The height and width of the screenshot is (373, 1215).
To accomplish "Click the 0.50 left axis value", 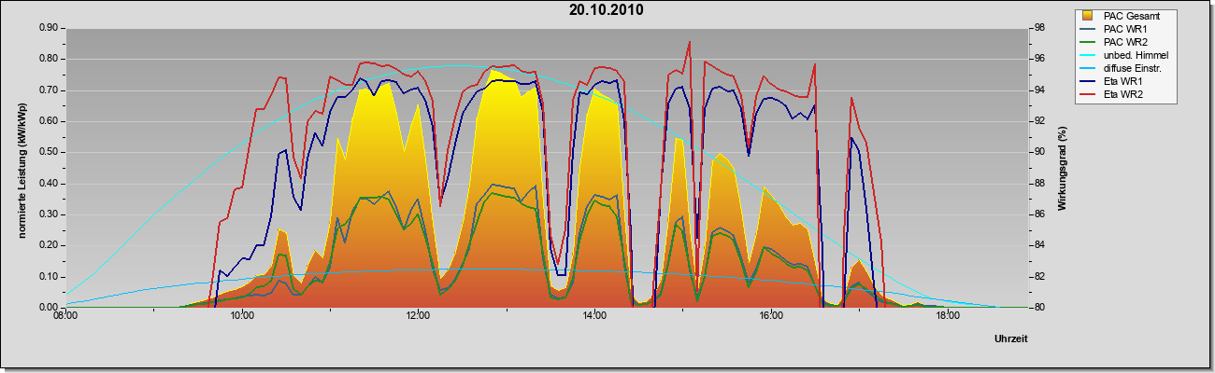I will pos(50,152).
